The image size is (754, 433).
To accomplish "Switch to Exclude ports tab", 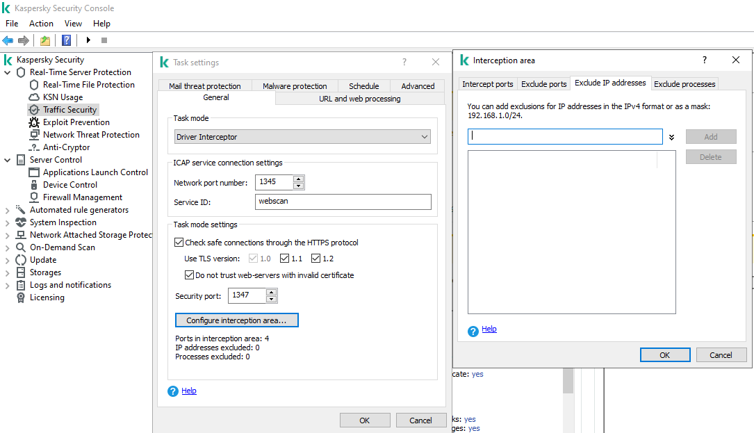I will pos(544,83).
